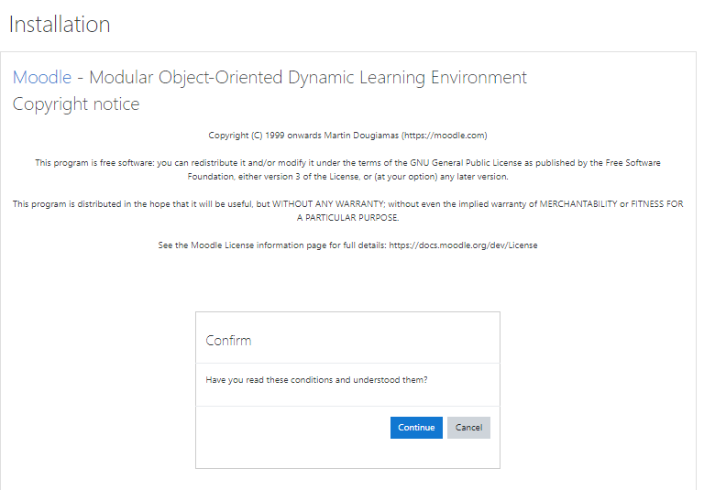Click the 'WITHOUT ANY WARRANTY' text
This screenshot has width=704, height=490.
328,204
